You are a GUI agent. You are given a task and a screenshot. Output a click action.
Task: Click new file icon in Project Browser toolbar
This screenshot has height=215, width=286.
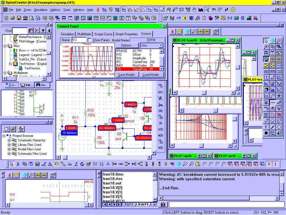[6, 129]
